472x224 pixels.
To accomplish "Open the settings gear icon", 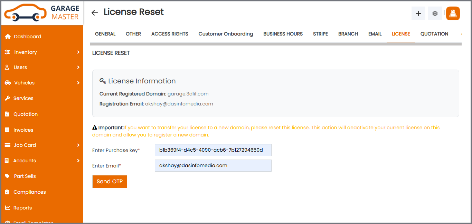I will click(x=435, y=13).
